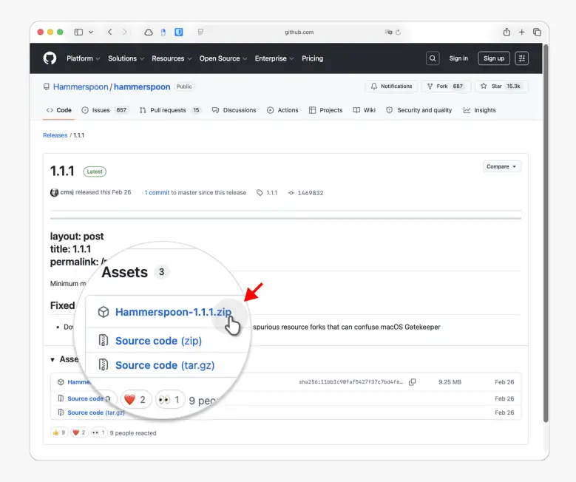The width and height of the screenshot is (576, 482).
Task: Open the Sign up button
Action: pos(494,58)
